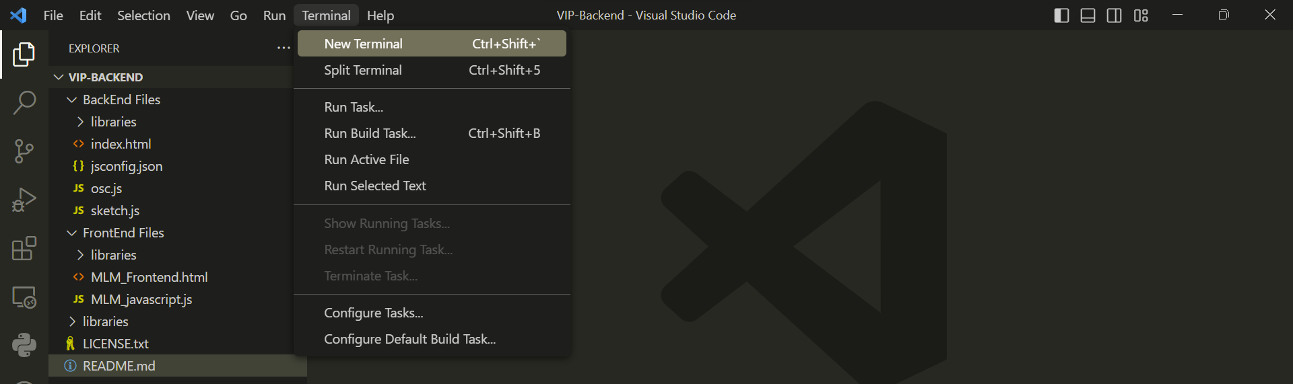Viewport: 1293px width, 384px height.
Task: Collapse the FrontEnd Files folder
Action: coord(72,233)
